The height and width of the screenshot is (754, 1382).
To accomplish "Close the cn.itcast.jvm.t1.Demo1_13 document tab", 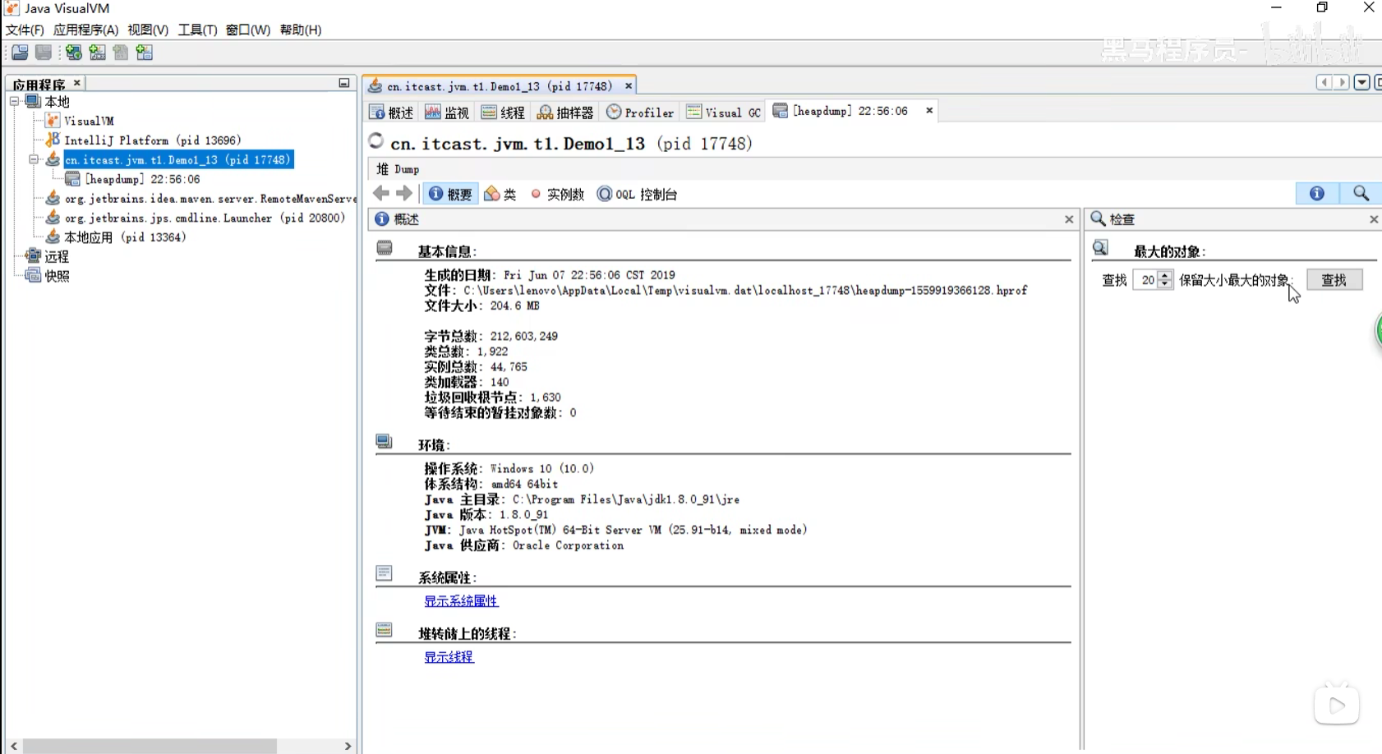I will (629, 86).
